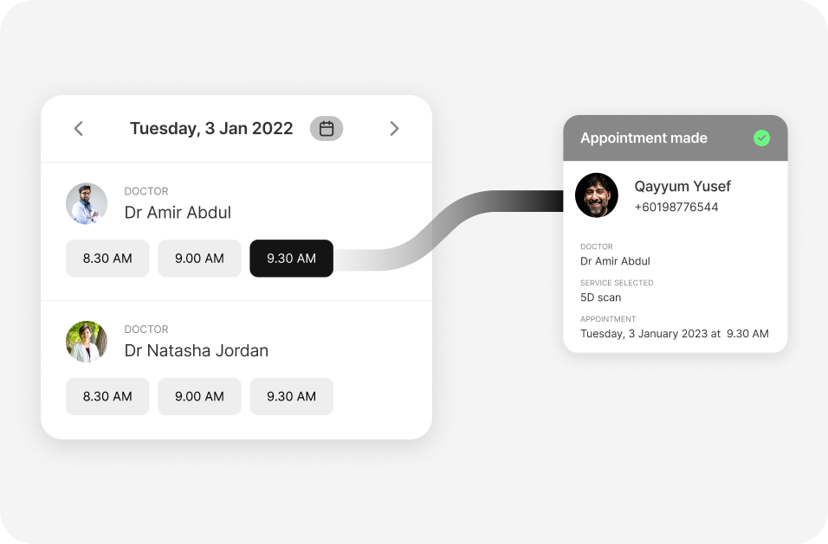The height and width of the screenshot is (544, 828).
Task: Select the 5D scan service text
Action: [600, 298]
